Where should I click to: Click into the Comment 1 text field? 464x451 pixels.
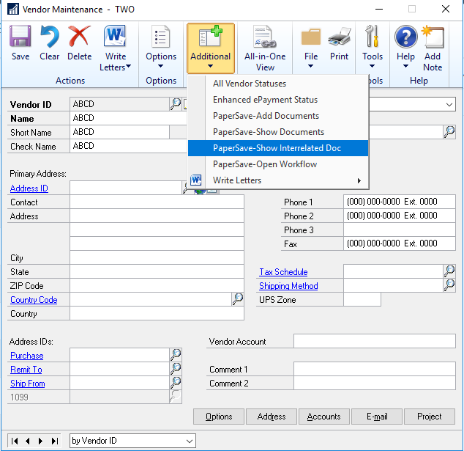374,370
